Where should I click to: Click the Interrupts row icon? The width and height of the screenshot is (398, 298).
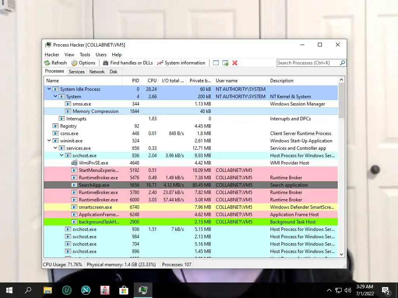point(62,118)
